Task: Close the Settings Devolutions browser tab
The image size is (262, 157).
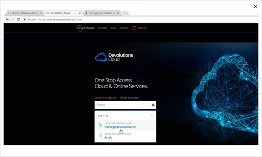Action: coord(118,13)
